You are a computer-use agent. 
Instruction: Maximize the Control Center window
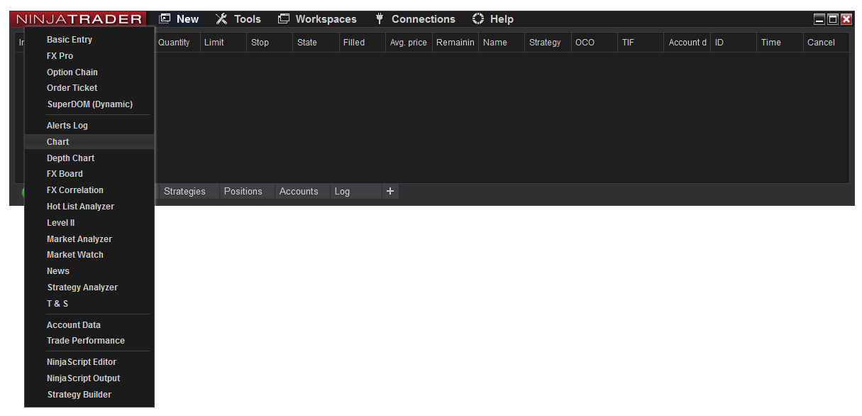(833, 20)
